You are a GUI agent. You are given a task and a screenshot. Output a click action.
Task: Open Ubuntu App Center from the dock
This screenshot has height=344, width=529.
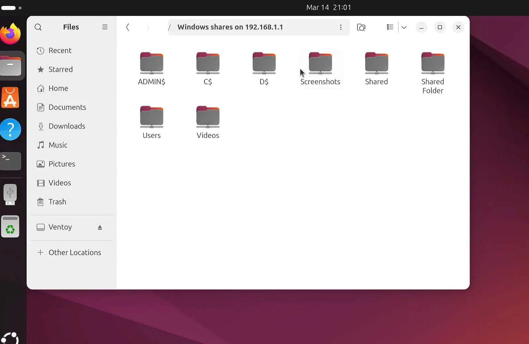pos(10,98)
